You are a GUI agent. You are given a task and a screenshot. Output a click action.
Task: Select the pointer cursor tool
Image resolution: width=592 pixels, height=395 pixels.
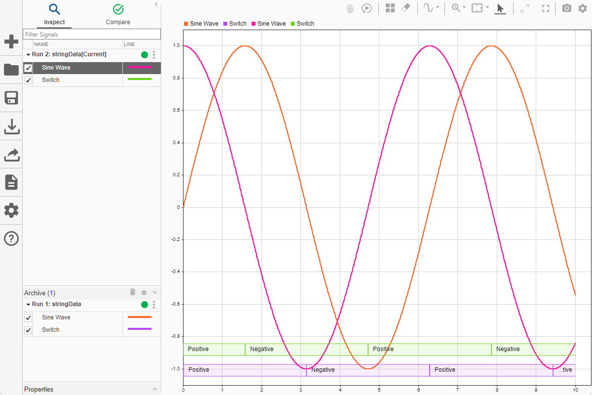click(x=500, y=8)
